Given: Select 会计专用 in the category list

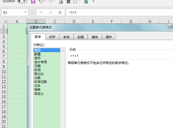Looking at the screenshot, I should 47,62.
